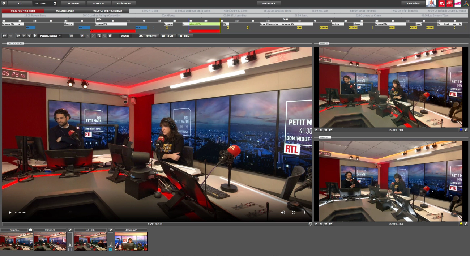Open the Publications tab
This screenshot has width=470, height=256.
[x=124, y=3]
